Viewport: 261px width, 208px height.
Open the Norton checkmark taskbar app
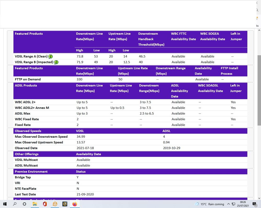coord(65,204)
